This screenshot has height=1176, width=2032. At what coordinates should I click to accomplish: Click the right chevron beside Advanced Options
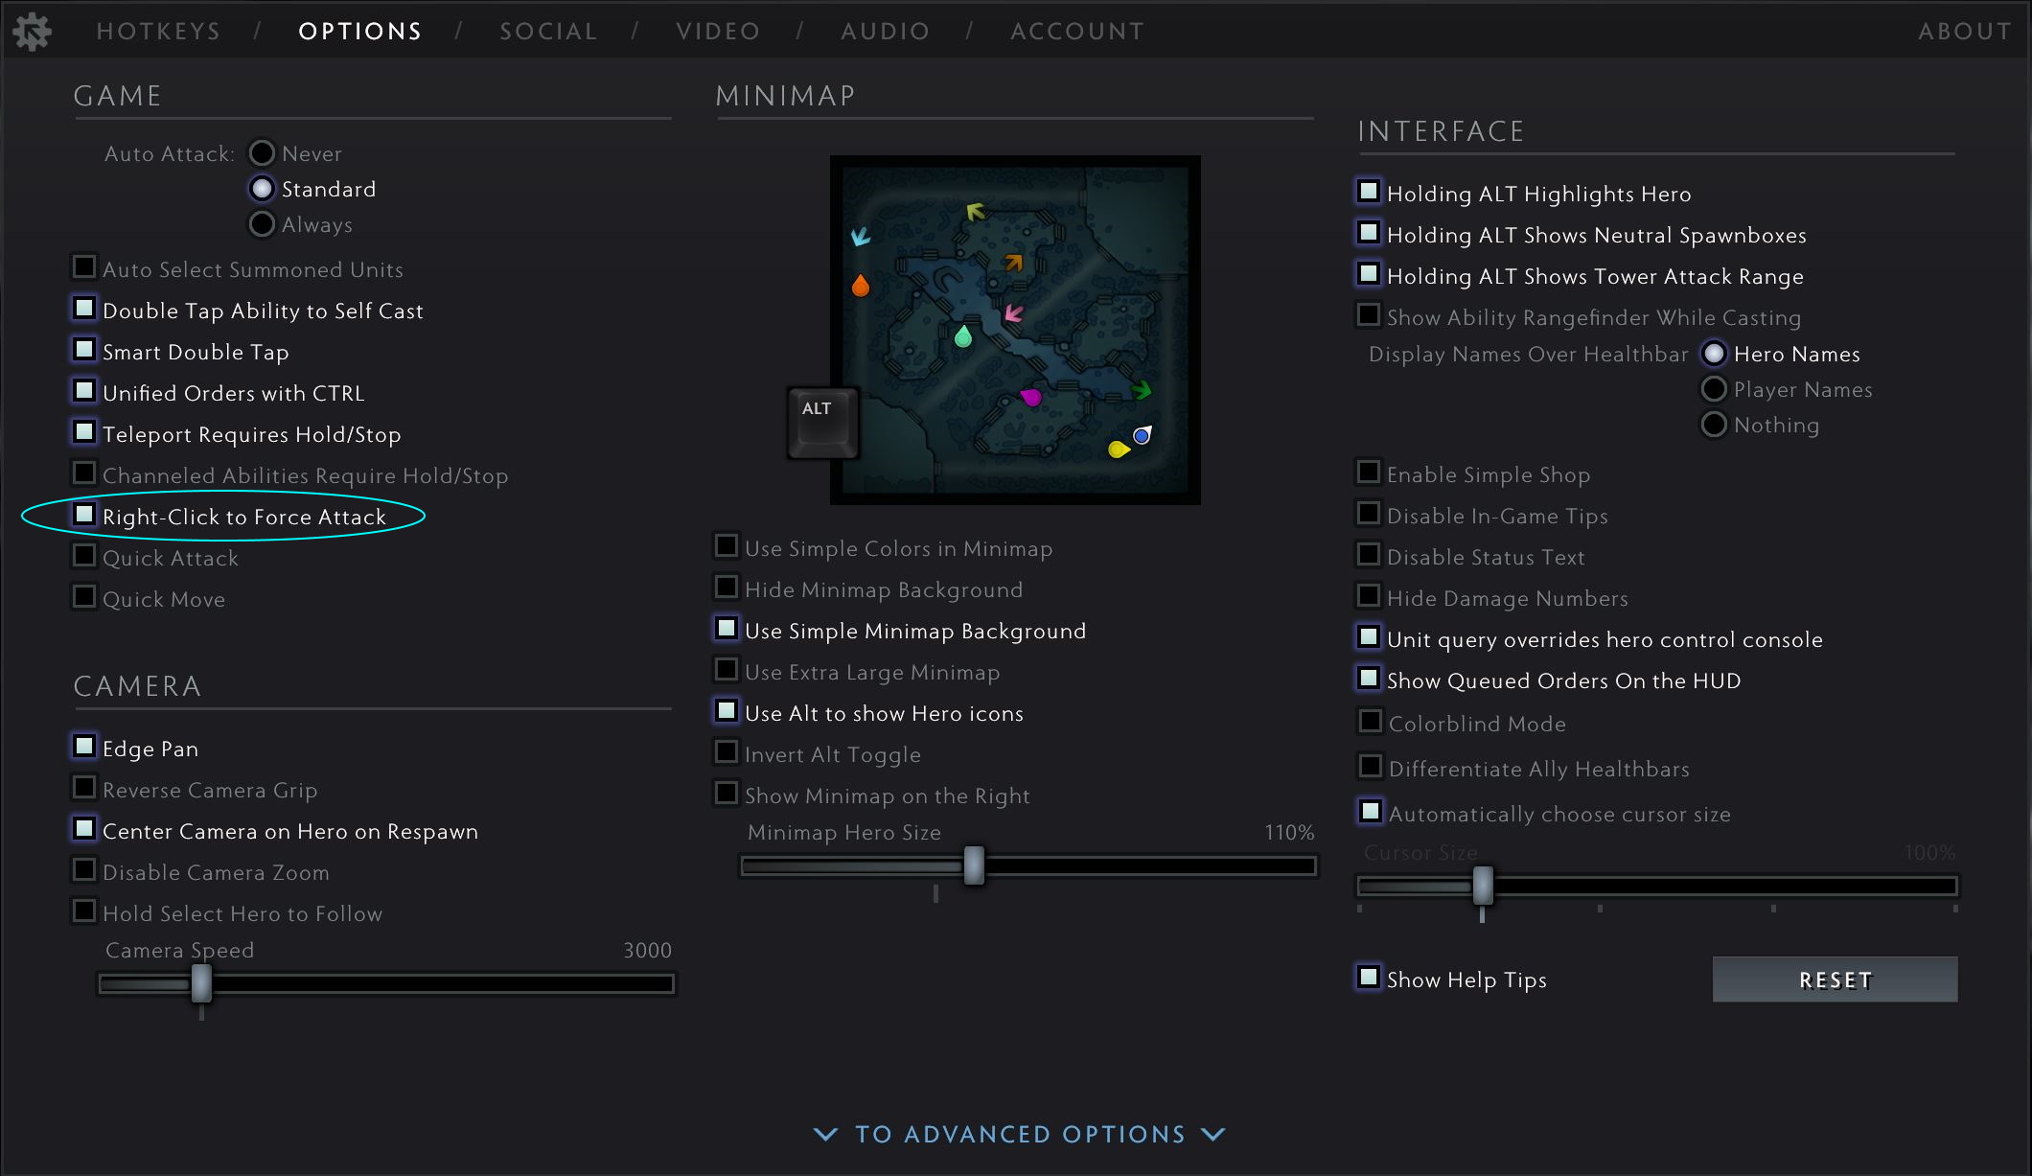1213,1134
